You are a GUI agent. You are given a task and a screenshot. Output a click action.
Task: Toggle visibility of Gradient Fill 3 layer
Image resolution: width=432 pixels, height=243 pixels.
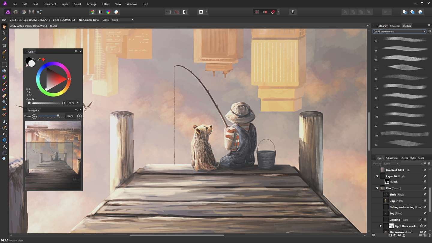(x=425, y=170)
